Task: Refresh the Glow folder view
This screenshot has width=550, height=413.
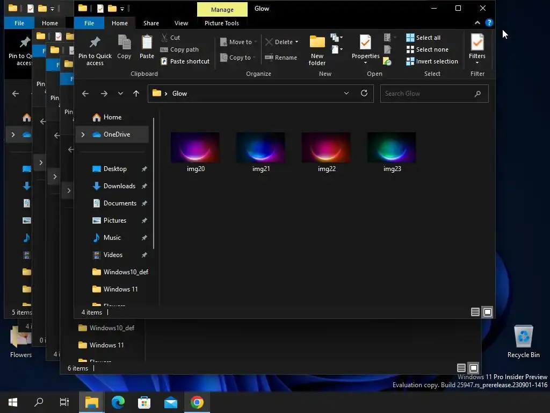Action: [364, 93]
